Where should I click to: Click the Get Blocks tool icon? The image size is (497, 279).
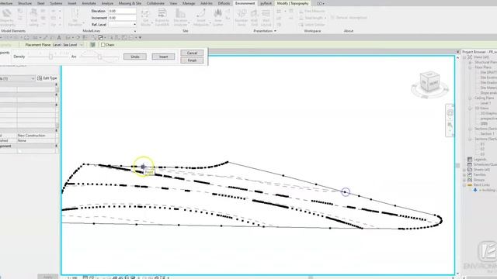145,17
